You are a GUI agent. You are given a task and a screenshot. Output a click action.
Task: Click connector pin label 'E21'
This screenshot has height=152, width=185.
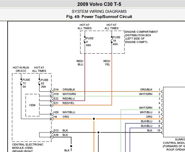pyautogui.click(x=56, y=103)
